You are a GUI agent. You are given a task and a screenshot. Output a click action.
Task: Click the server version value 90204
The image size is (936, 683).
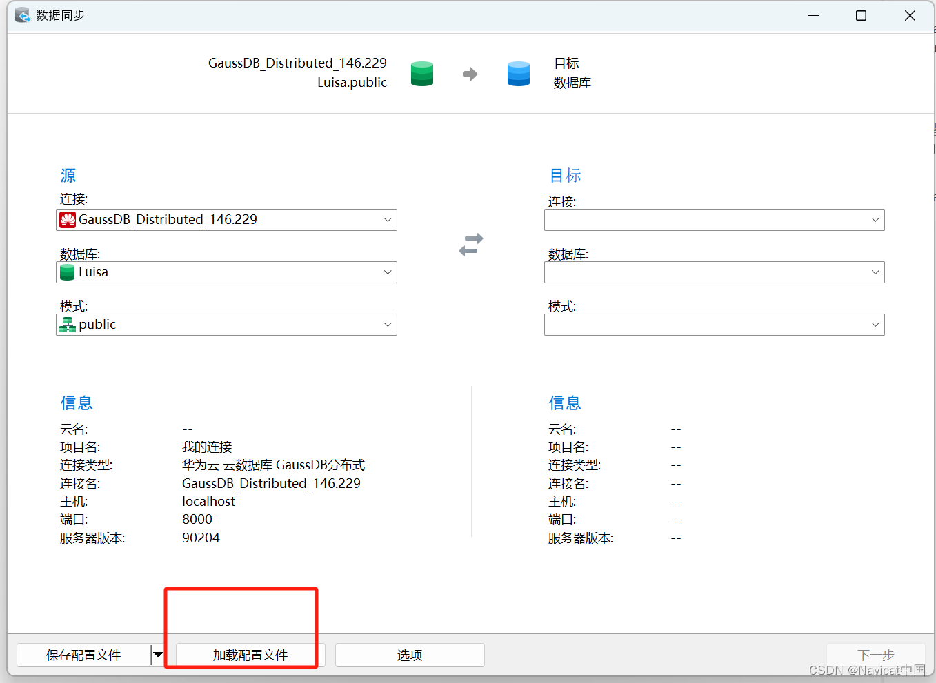coord(201,538)
